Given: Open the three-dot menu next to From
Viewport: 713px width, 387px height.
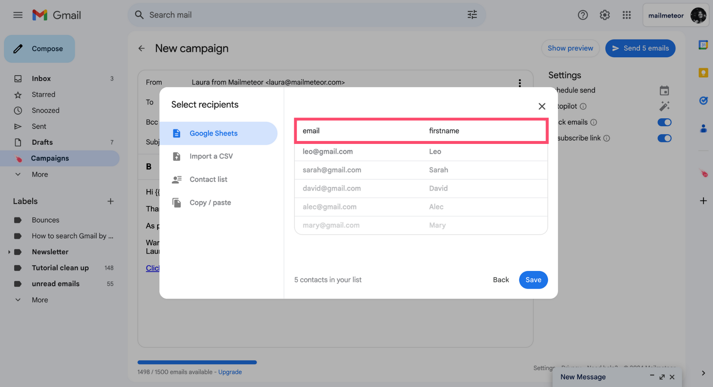Looking at the screenshot, I should tap(519, 83).
